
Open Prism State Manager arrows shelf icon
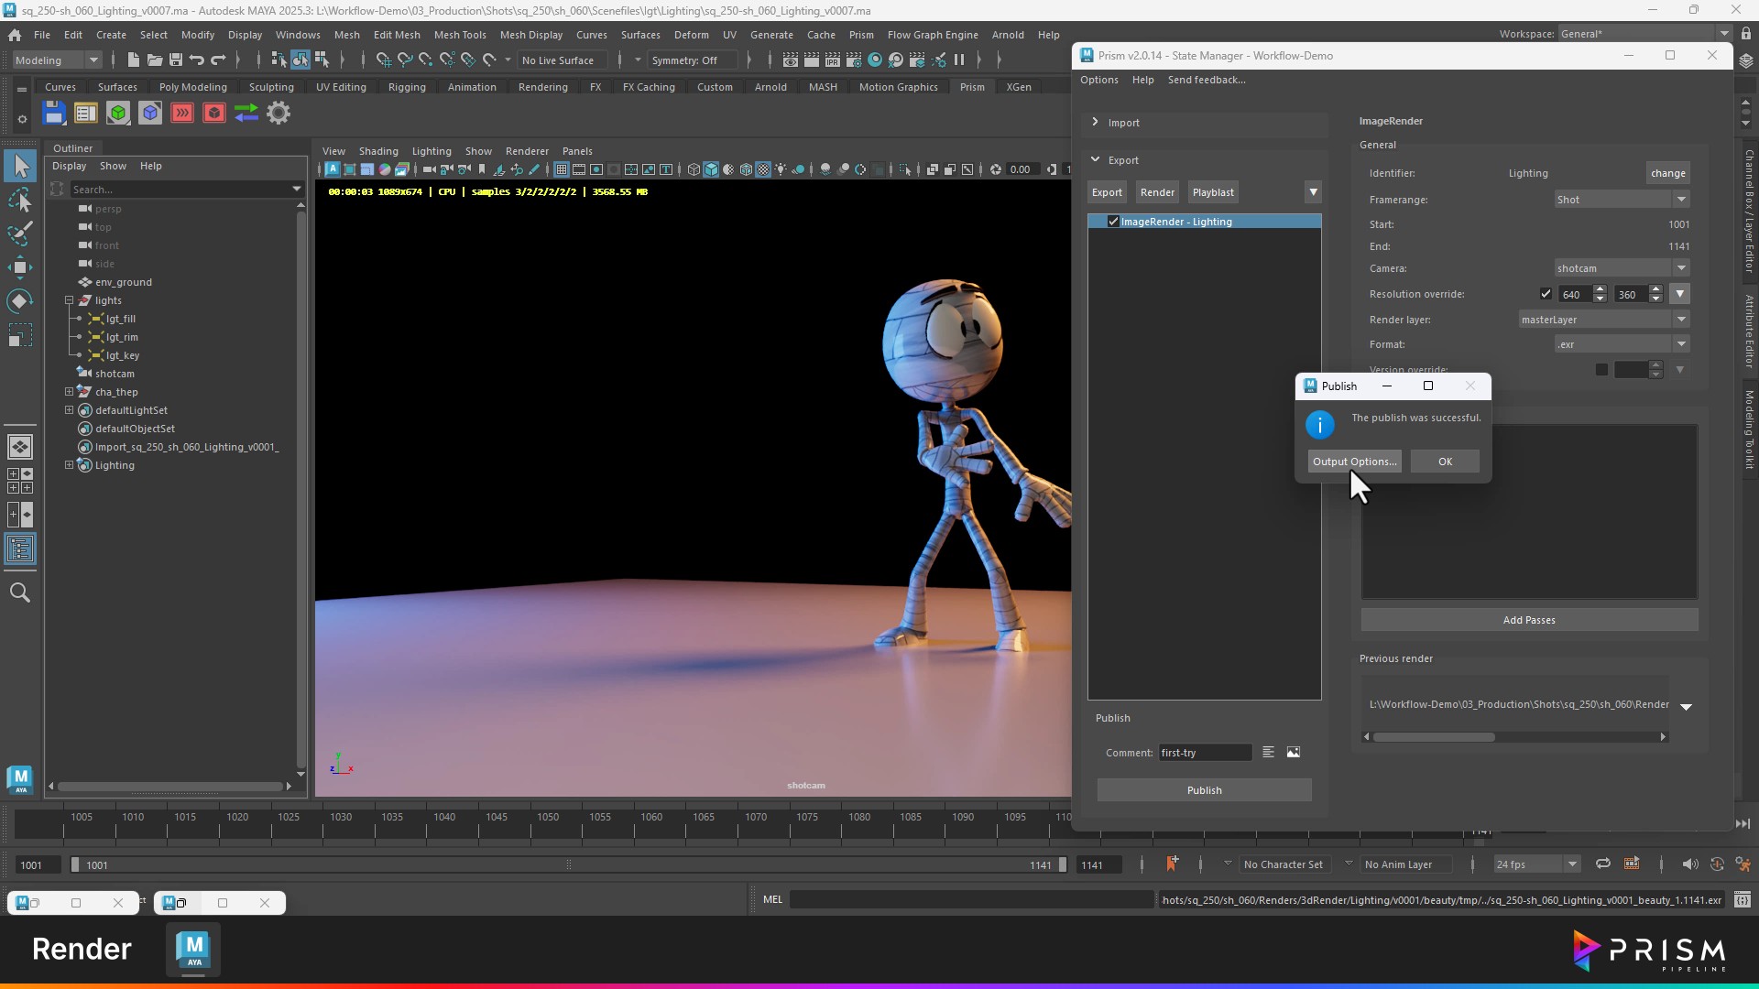[x=246, y=113]
